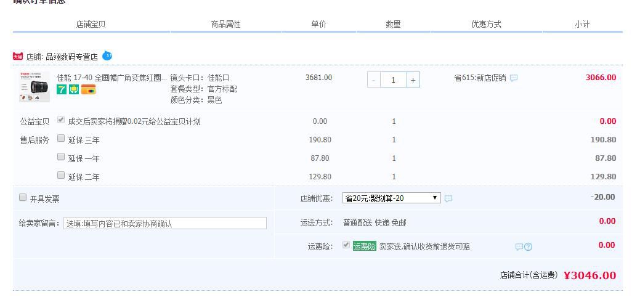Click the speech bubble icon in 运费险 row
The image size is (632, 297).
(519, 246)
